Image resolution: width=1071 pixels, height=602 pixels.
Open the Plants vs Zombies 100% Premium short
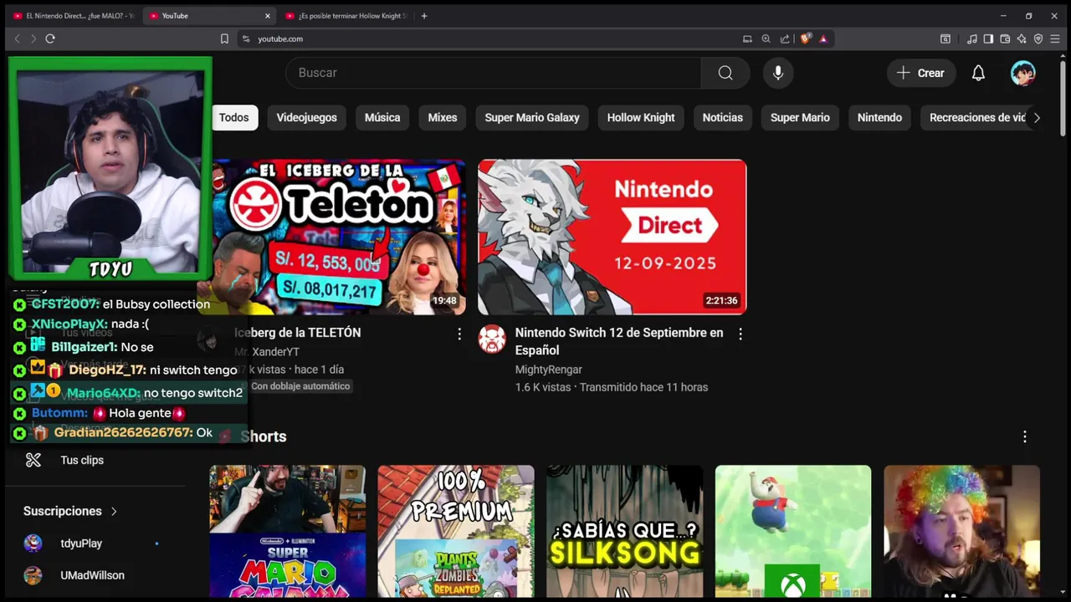click(x=456, y=531)
